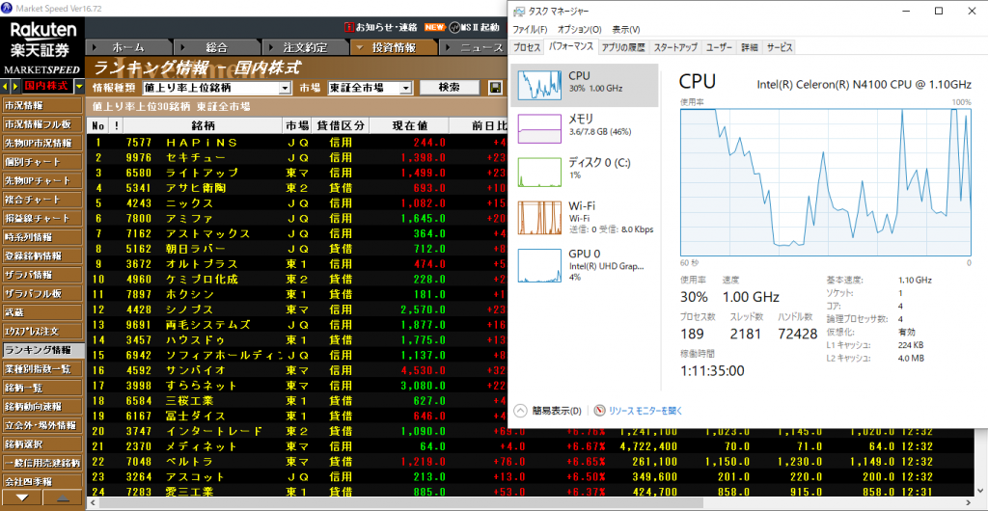The width and height of the screenshot is (988, 511).
Task: Click 簡易表示(D) in Task Manager
Action: coord(557,411)
